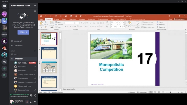Open Discord home via the logo icon
The height and width of the screenshot is (105, 187).
tap(4, 6)
